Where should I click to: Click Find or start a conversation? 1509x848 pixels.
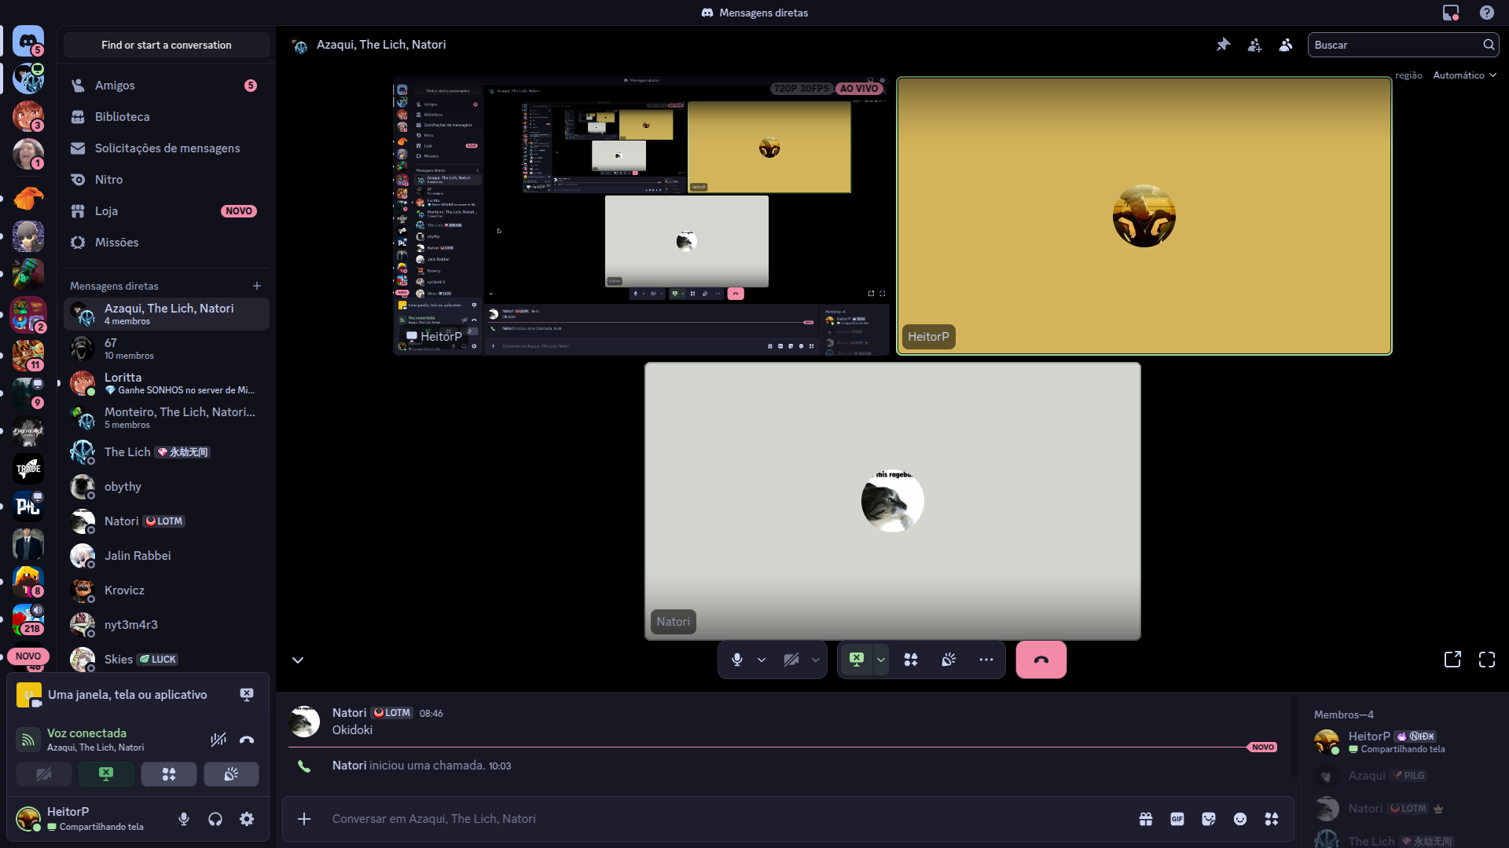tap(166, 45)
